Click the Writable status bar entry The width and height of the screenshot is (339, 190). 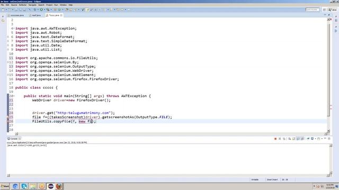(255, 179)
